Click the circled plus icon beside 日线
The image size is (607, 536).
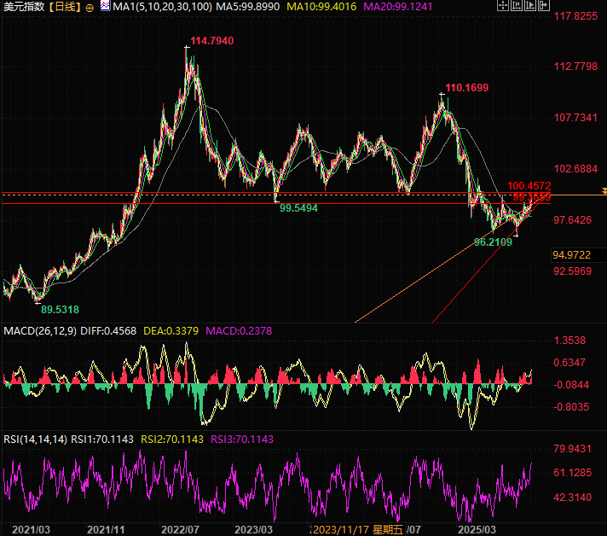coord(90,8)
